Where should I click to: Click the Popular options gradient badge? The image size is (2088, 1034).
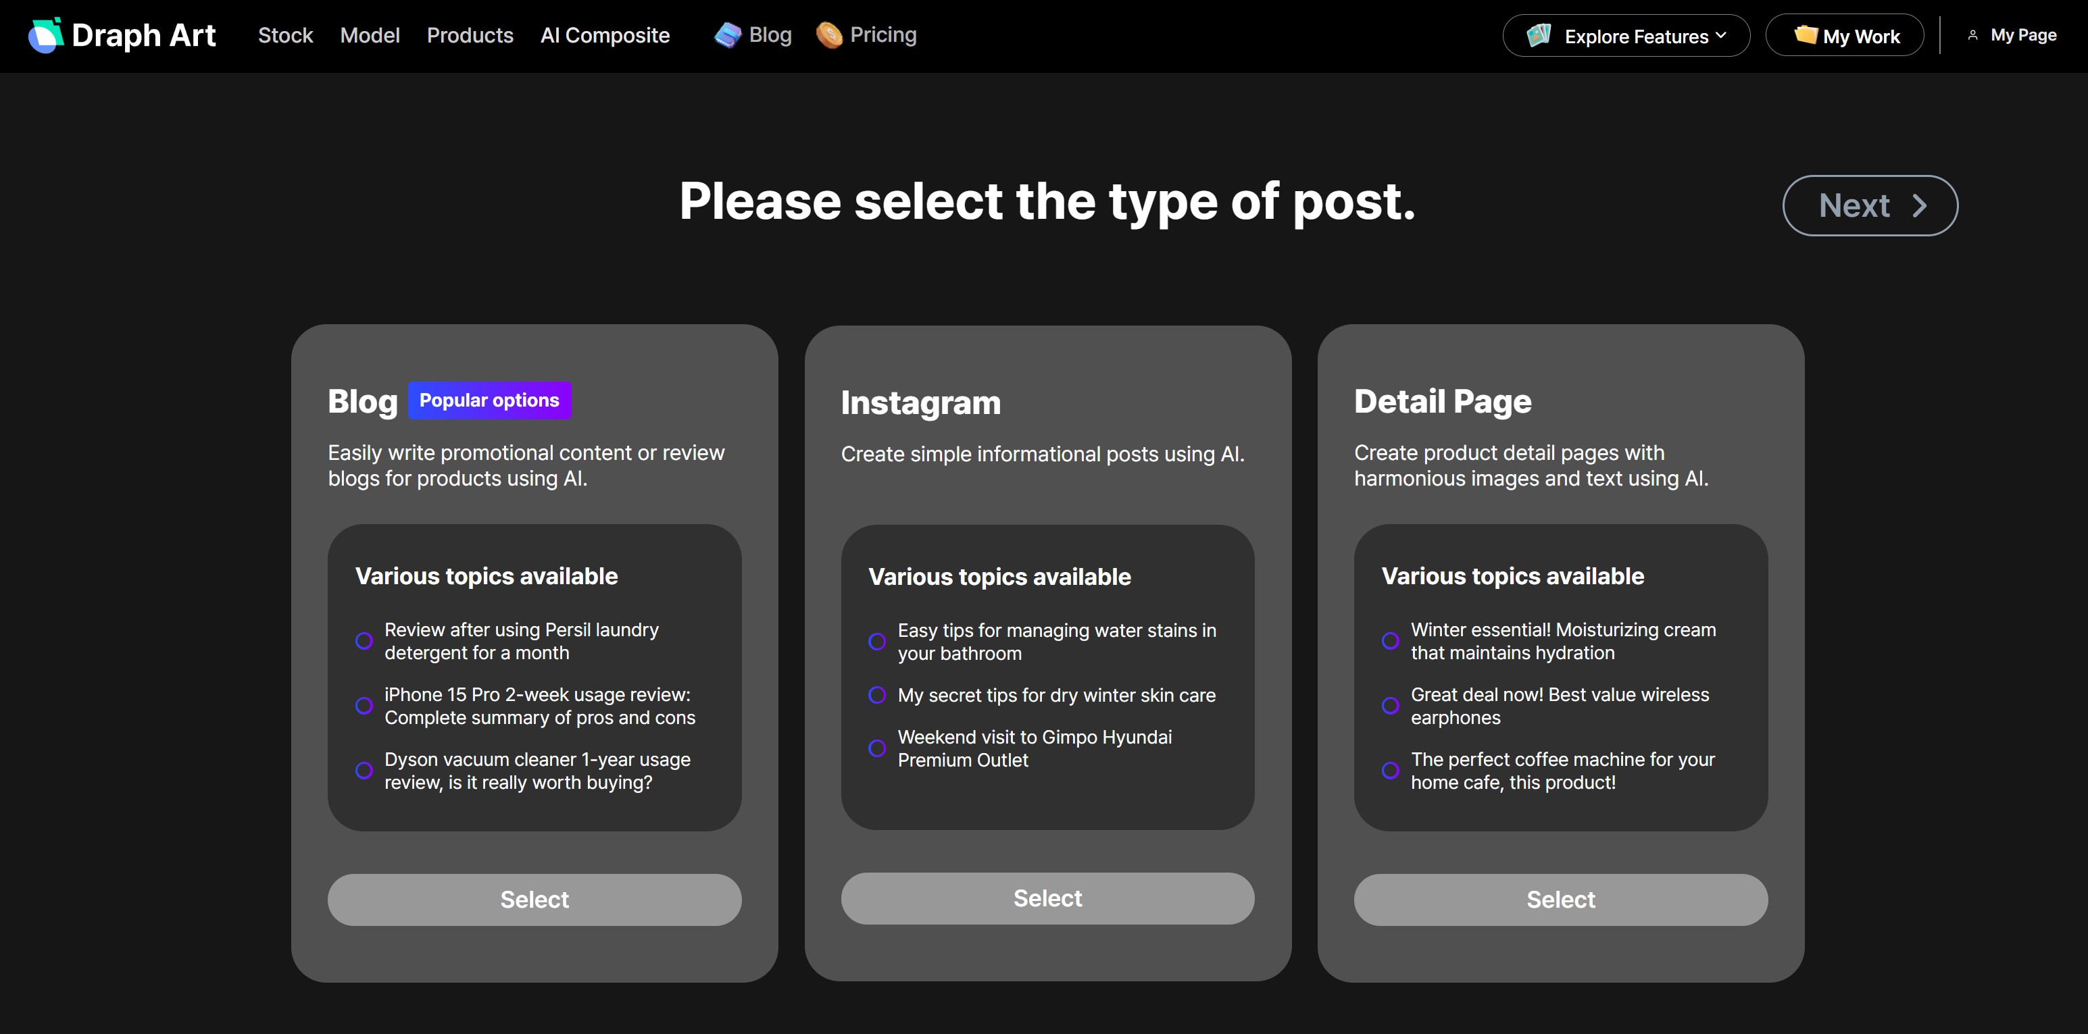click(490, 400)
